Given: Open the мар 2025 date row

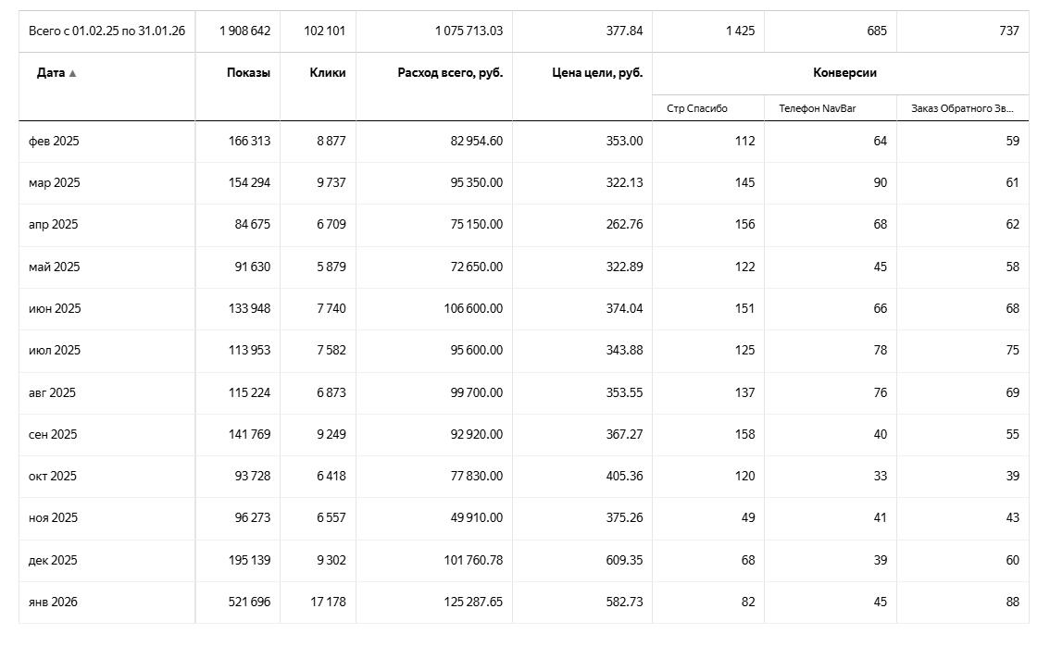Looking at the screenshot, I should (55, 183).
